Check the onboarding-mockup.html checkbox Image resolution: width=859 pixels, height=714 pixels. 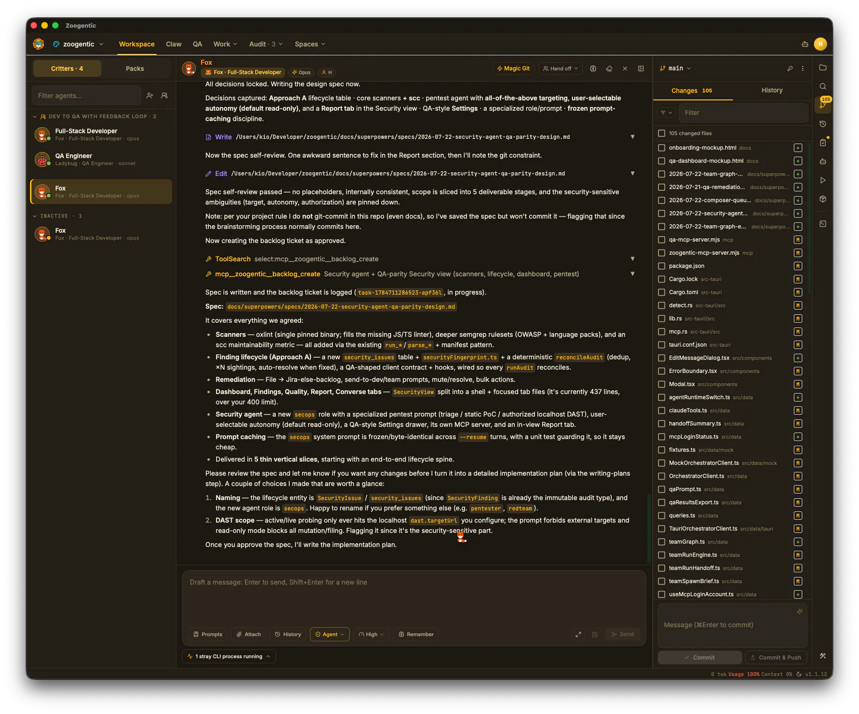pyautogui.click(x=662, y=148)
